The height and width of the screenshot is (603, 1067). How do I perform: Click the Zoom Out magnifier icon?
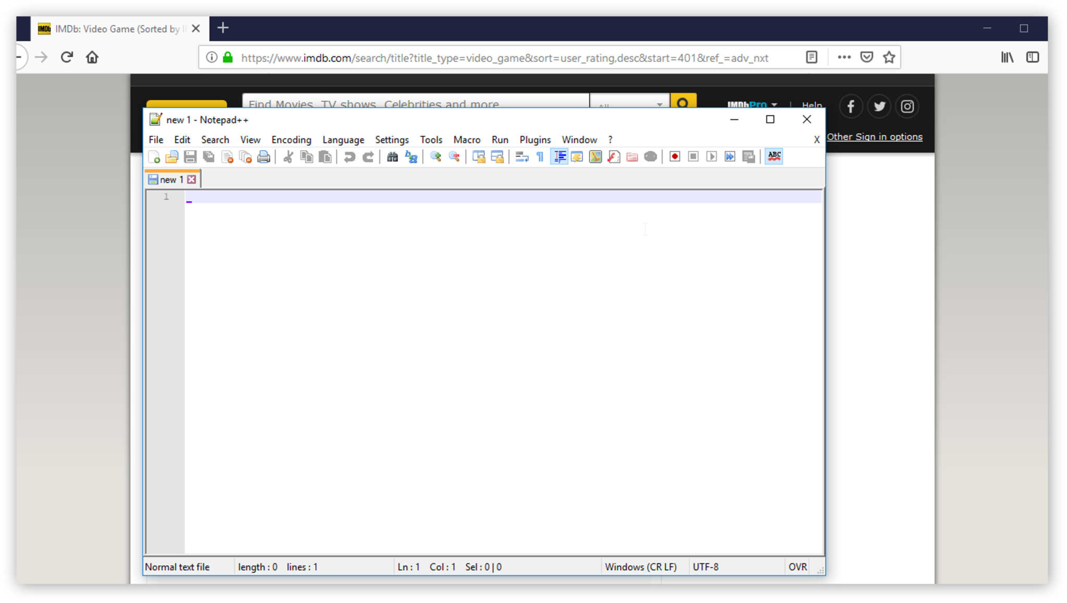coord(454,157)
